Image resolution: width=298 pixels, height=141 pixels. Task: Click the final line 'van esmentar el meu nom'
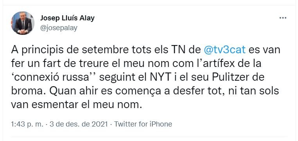click(76, 105)
